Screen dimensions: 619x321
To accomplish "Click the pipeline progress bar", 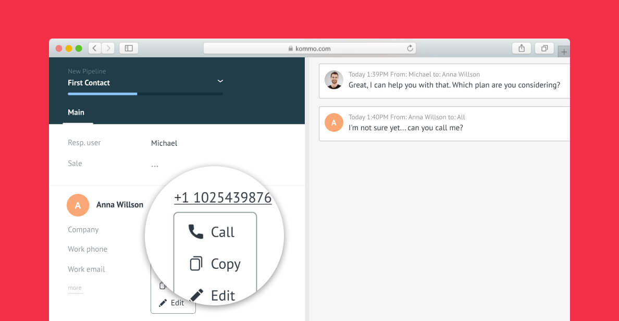I will pos(145,94).
